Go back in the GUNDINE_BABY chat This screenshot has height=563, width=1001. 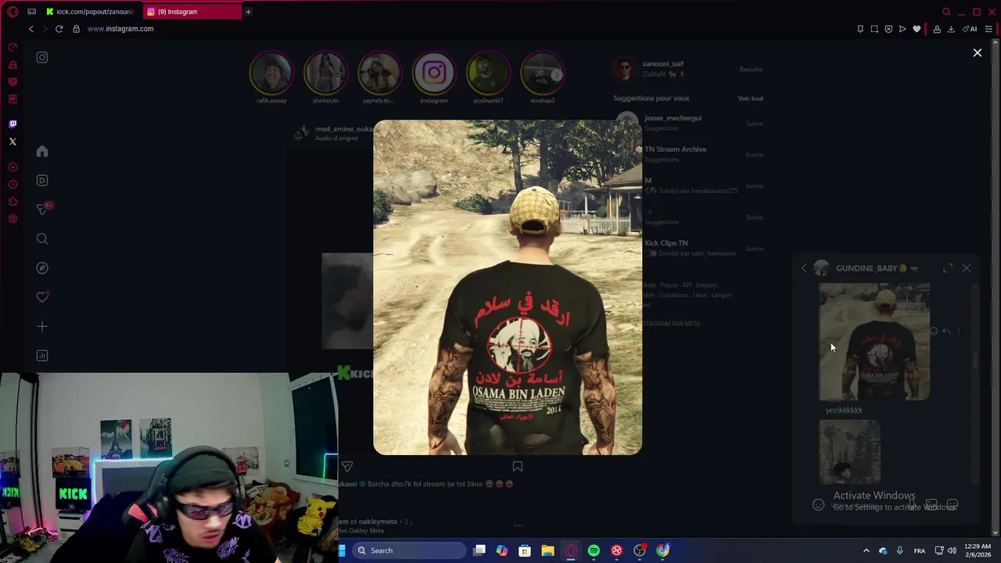803,268
